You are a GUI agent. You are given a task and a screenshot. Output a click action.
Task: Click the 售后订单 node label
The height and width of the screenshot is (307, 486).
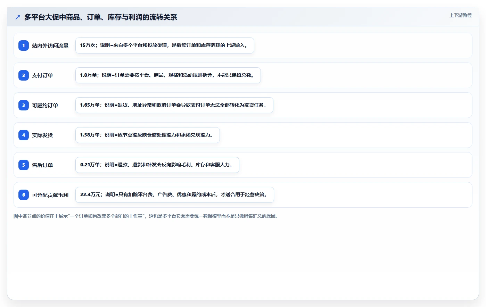point(42,165)
